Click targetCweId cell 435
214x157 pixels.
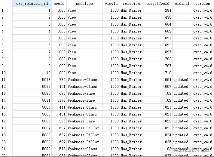157,17
